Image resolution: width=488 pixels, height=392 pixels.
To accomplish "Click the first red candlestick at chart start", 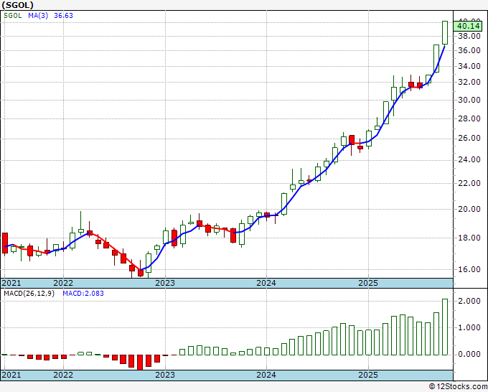I will 5,244.
